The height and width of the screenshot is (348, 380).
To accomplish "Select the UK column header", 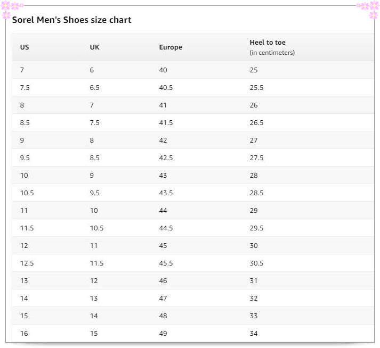I will point(95,47).
